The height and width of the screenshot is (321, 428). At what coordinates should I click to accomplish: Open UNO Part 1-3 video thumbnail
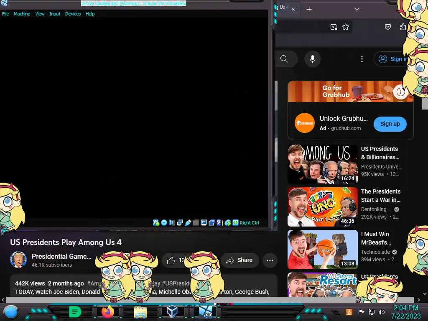tap(323, 207)
